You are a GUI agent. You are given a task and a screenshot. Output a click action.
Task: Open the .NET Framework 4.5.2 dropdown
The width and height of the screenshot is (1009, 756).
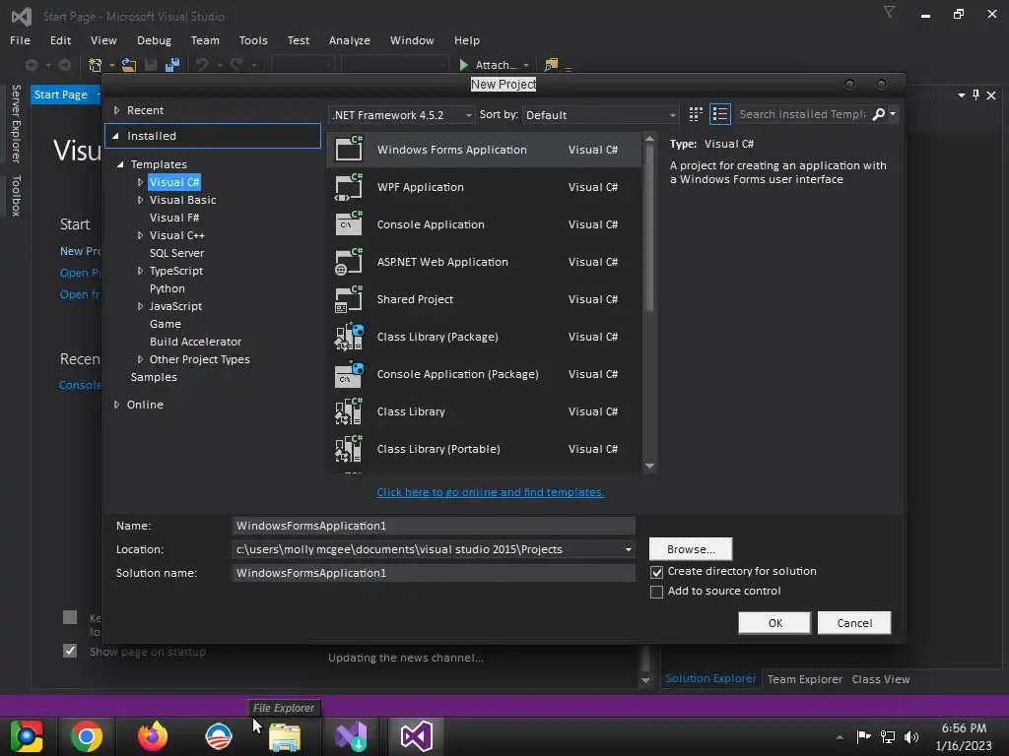(402, 115)
